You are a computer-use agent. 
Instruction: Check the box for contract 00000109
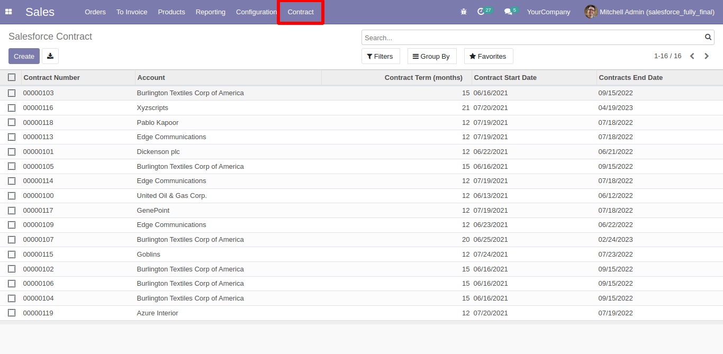[x=12, y=225]
